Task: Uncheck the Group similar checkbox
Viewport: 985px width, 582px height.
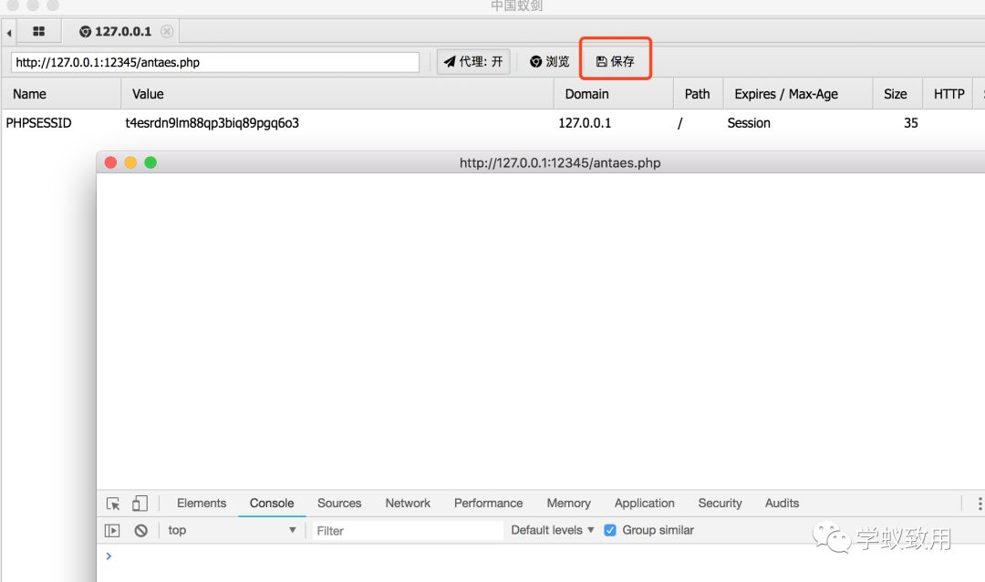Action: tap(609, 531)
